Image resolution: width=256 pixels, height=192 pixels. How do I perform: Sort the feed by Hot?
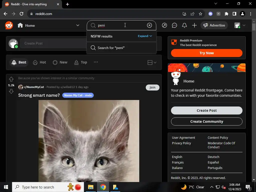(x=39, y=62)
